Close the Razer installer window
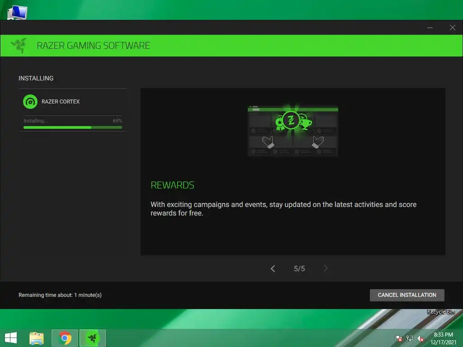Screen dimensions: 463x347 (452, 28)
